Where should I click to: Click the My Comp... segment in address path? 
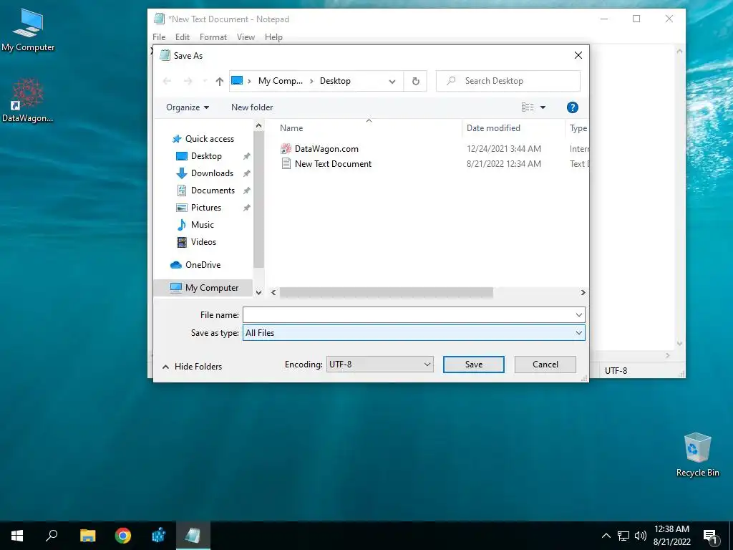(281, 81)
